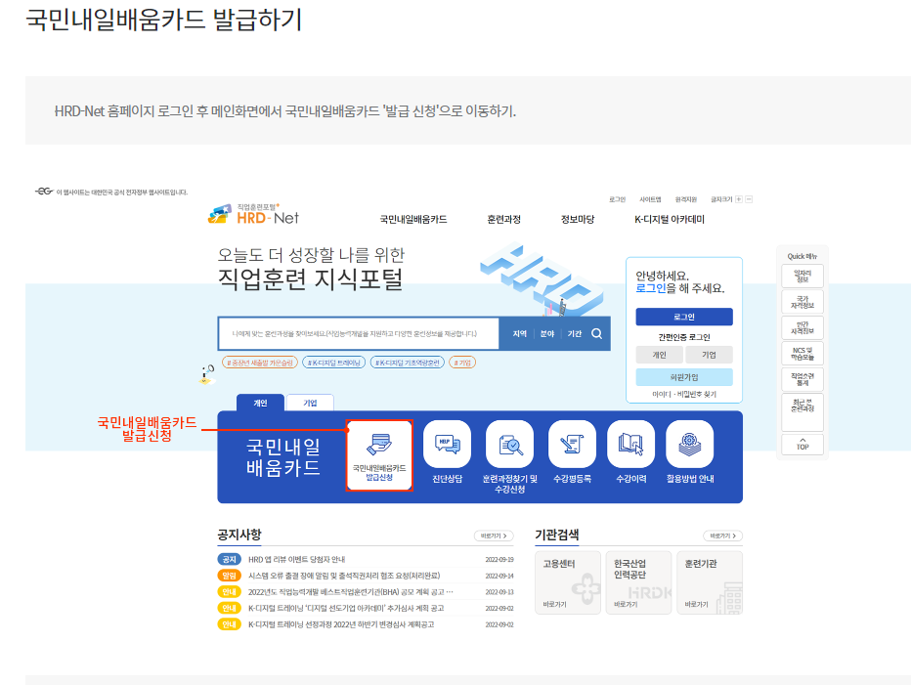Open notice '2022년도 직업능력개발 베스트직업훈련기관'

tap(350, 592)
